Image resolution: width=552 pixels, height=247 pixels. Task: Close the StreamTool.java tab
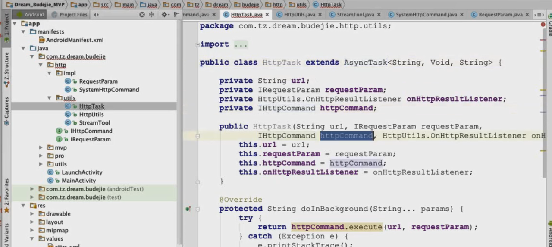[x=379, y=15]
